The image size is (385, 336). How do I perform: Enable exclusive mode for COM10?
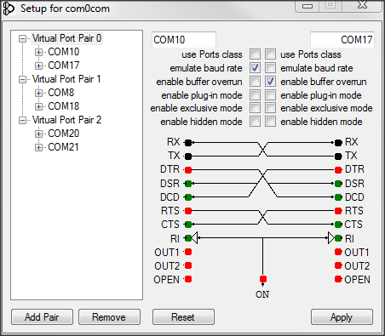coord(255,108)
